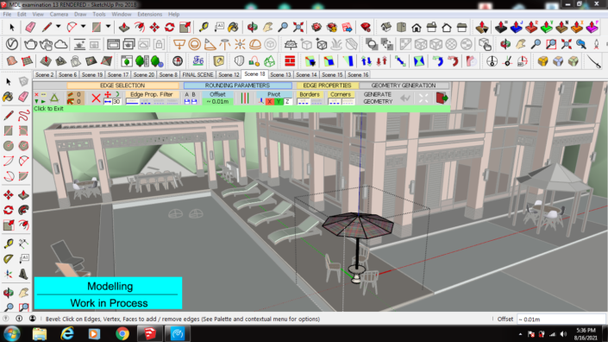Click the Offset measurement box in status bar
This screenshot has width=608, height=342.
[561, 319]
